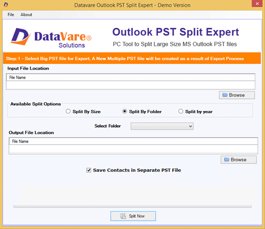Click the progress bar above Split Now
The width and height of the screenshot is (265, 229).
coord(132,207)
